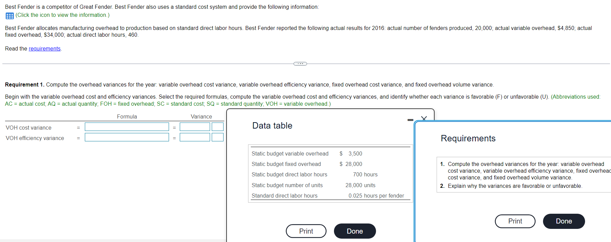Click requirement 2 'Explain why the variances' text

tap(515, 186)
